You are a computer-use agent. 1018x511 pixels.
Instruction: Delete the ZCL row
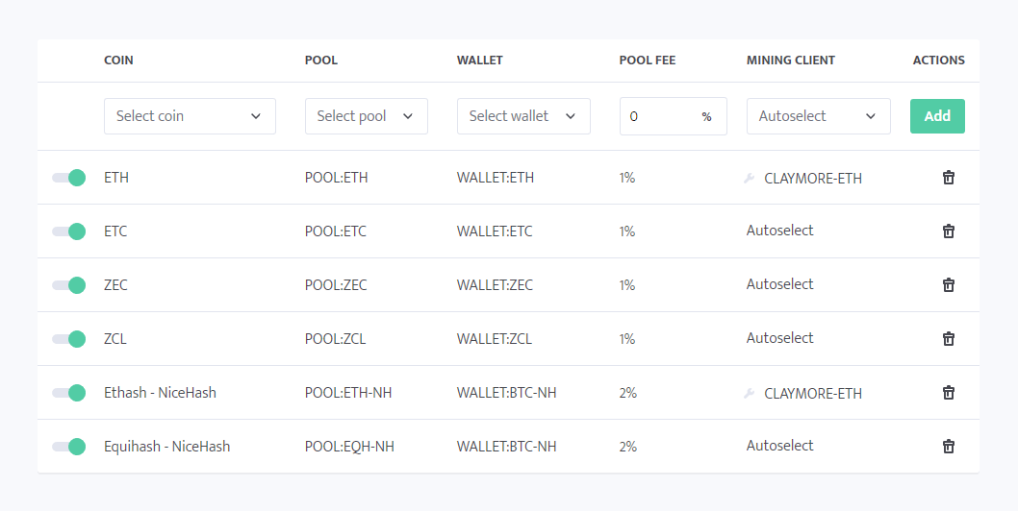949,339
